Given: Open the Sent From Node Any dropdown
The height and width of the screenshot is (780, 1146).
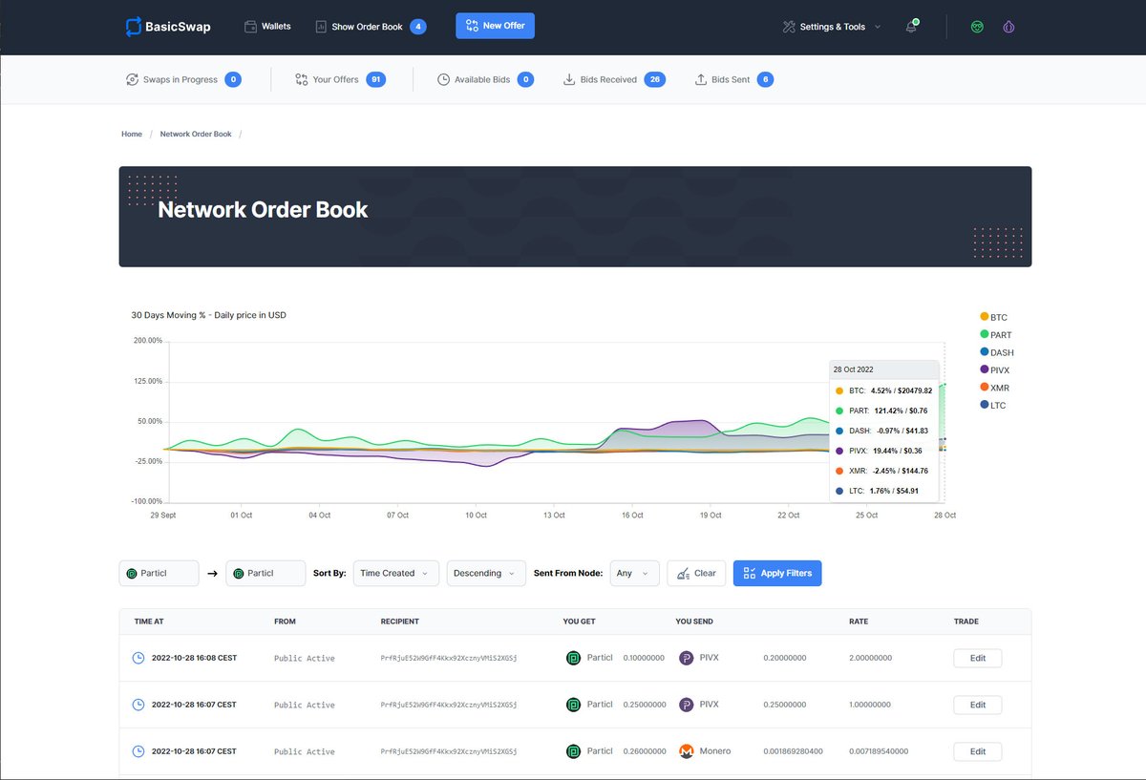Looking at the screenshot, I should point(634,573).
